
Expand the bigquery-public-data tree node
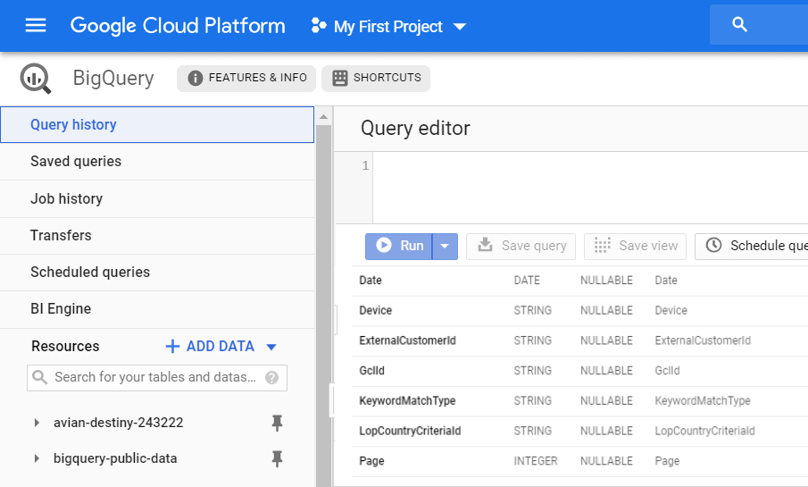click(37, 459)
